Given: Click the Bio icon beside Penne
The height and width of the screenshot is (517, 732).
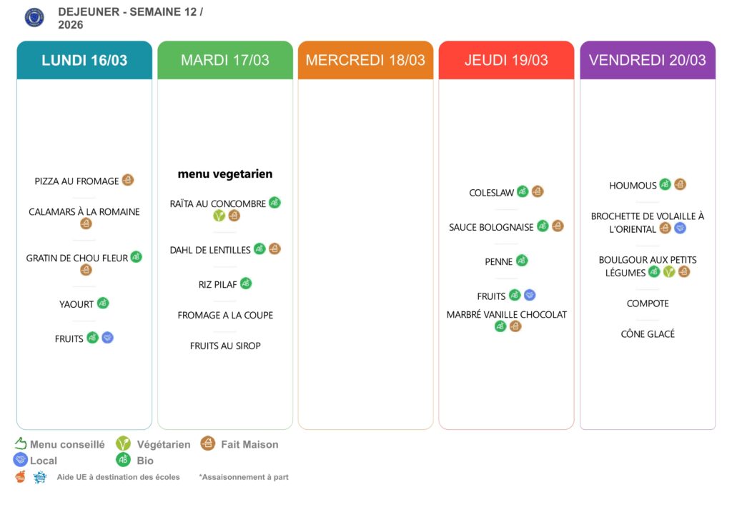Looking at the screenshot, I should (x=522, y=261).
